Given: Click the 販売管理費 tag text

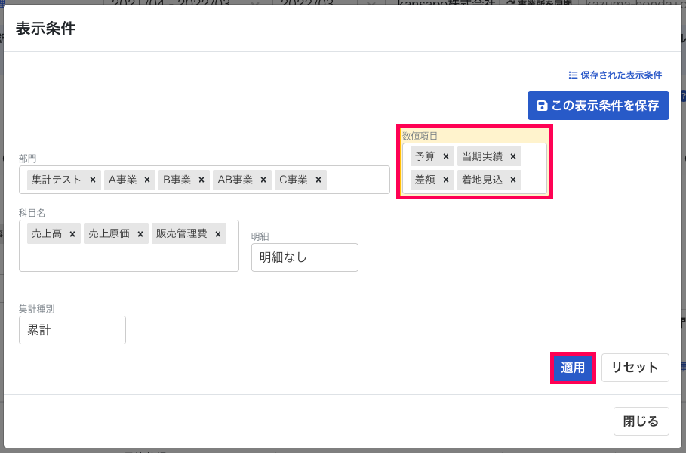Looking at the screenshot, I should coord(182,234).
